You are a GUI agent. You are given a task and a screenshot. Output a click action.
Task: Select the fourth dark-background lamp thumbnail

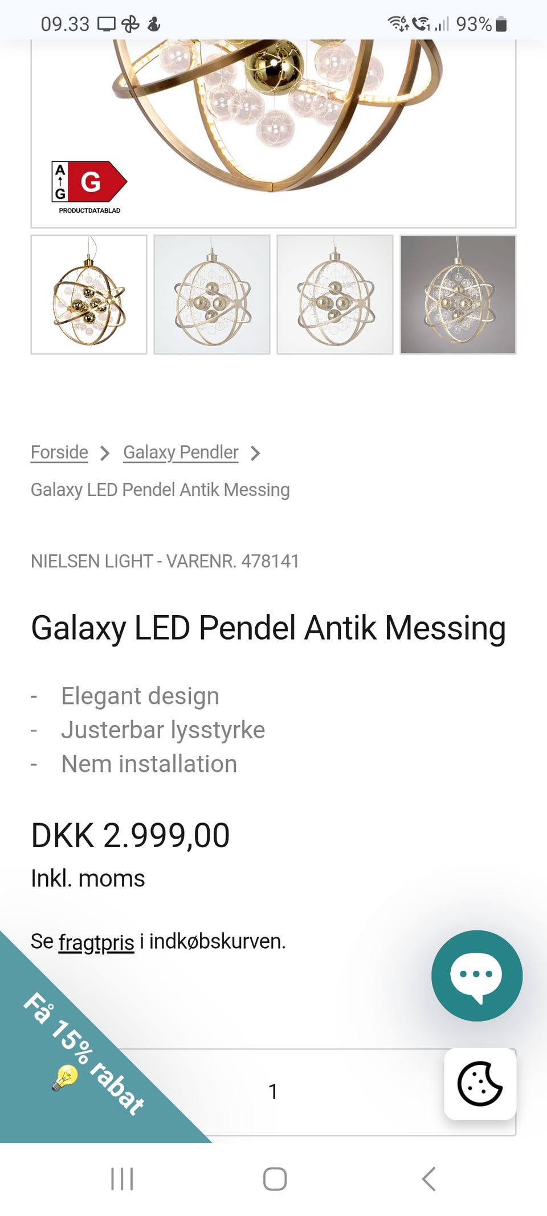(458, 294)
